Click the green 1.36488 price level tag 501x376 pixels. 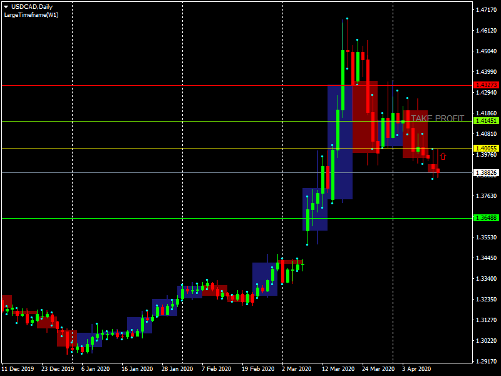pyautogui.click(x=486, y=218)
